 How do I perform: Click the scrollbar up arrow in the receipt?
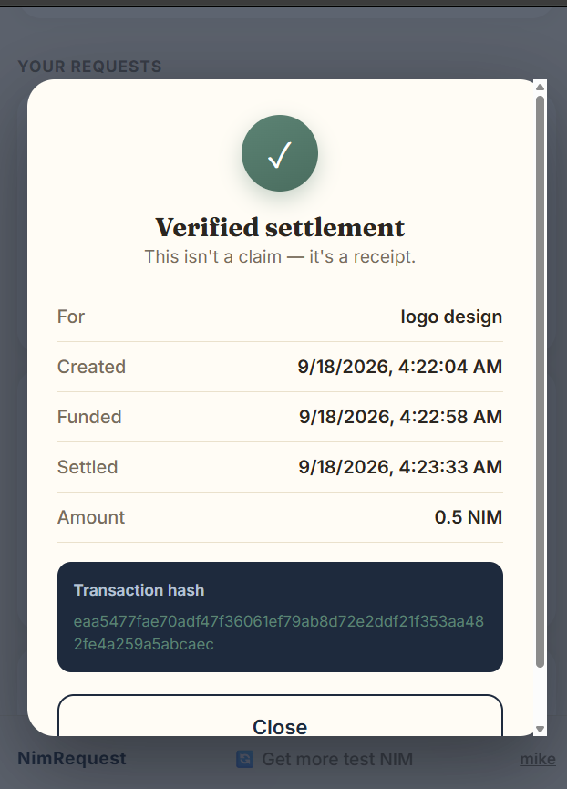coord(541,87)
